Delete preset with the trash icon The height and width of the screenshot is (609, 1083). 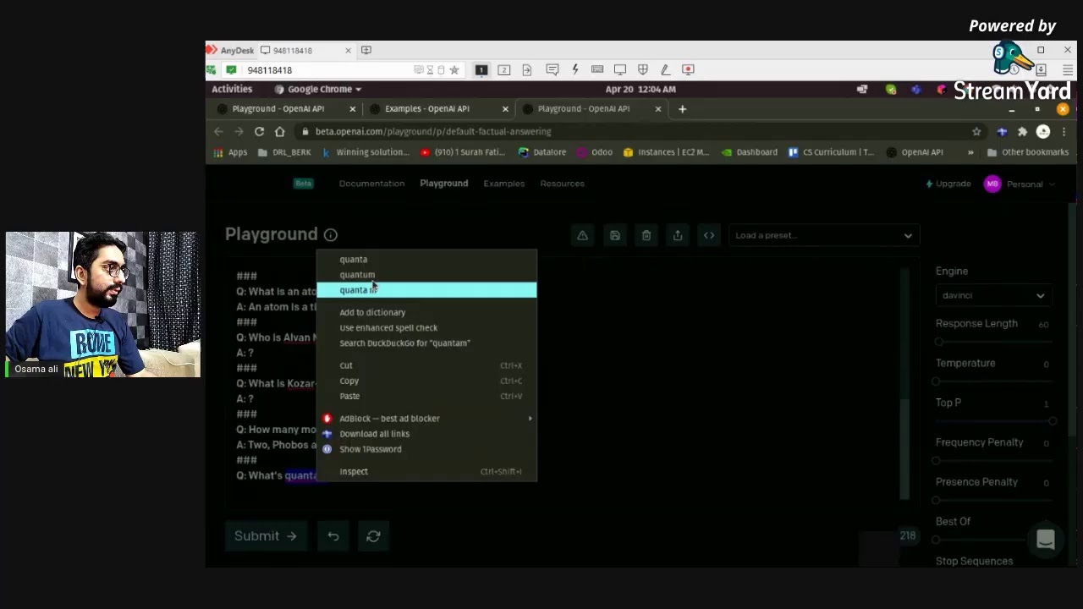point(646,235)
